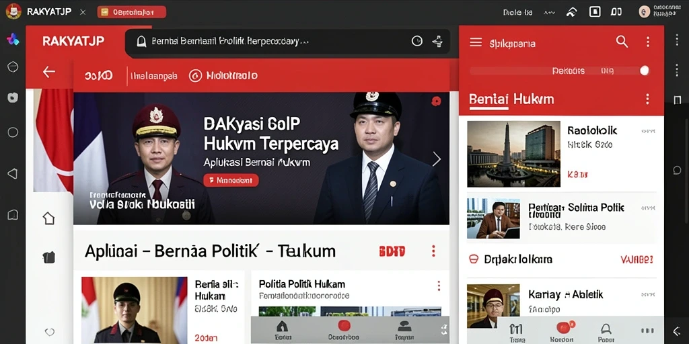Select the 'Bentai Hukvm' tab
This screenshot has width=689, height=344.
click(x=511, y=99)
